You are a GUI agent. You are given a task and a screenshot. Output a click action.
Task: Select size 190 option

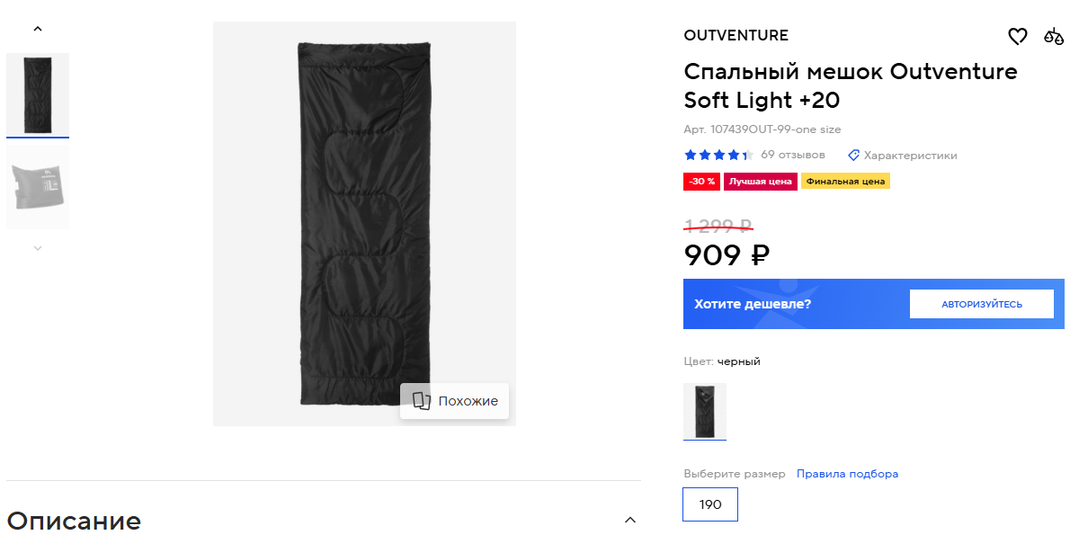(x=710, y=504)
